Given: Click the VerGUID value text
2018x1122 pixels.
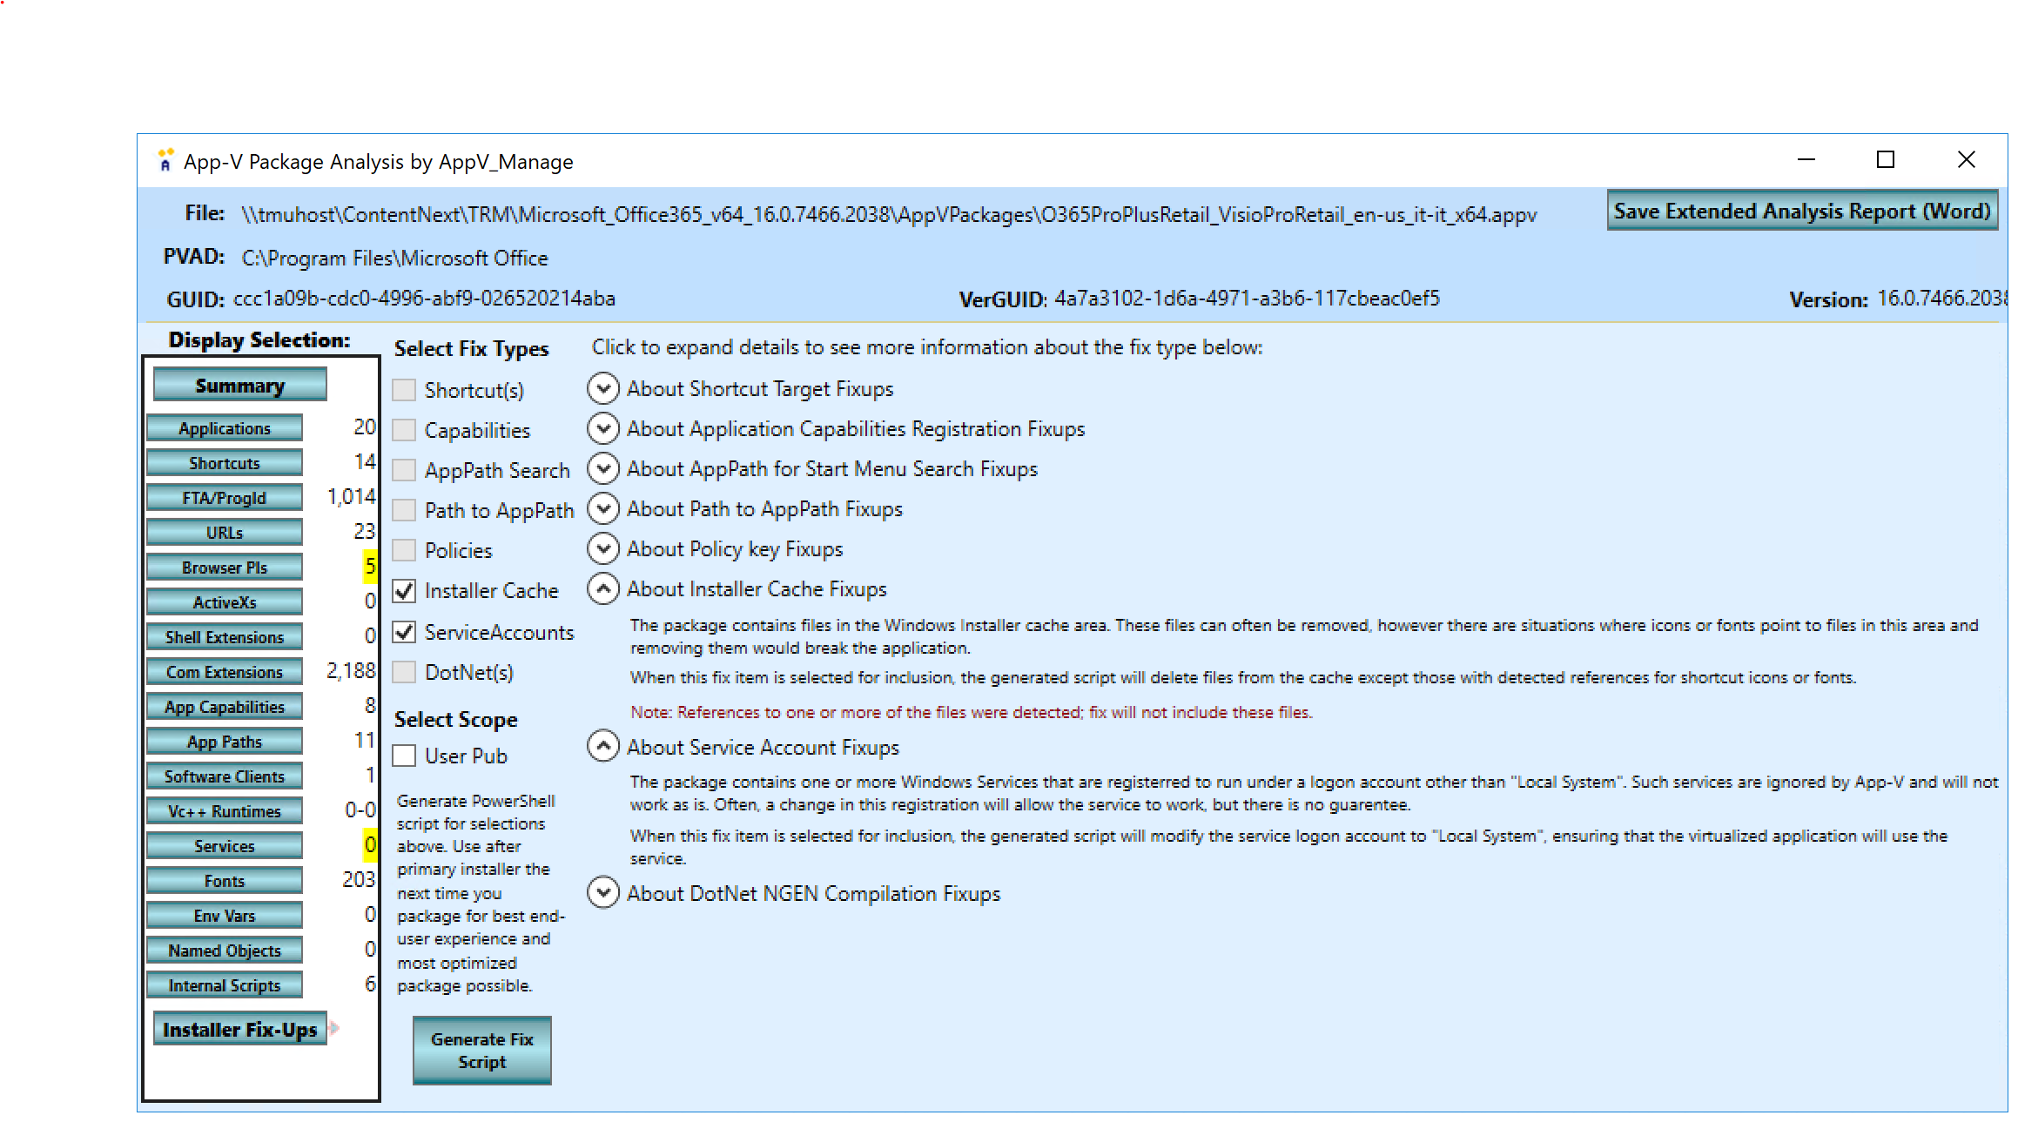Looking at the screenshot, I should [x=1248, y=299].
